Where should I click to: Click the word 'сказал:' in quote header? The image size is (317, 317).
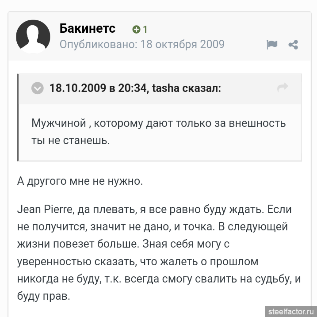(x=202, y=88)
